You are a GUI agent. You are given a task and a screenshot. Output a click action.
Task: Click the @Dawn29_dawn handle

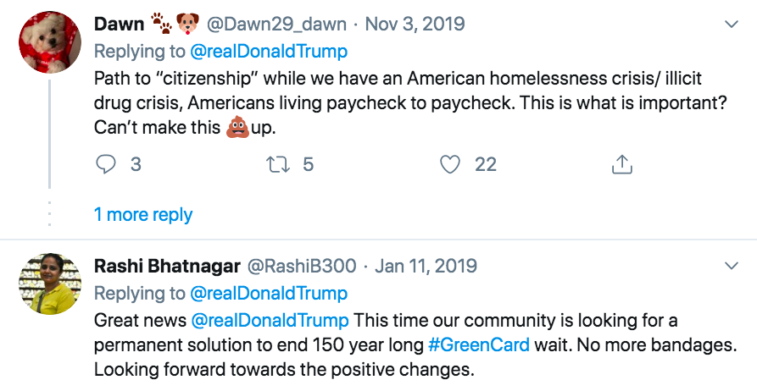(275, 24)
